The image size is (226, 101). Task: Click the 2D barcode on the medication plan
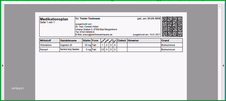coord(172,26)
